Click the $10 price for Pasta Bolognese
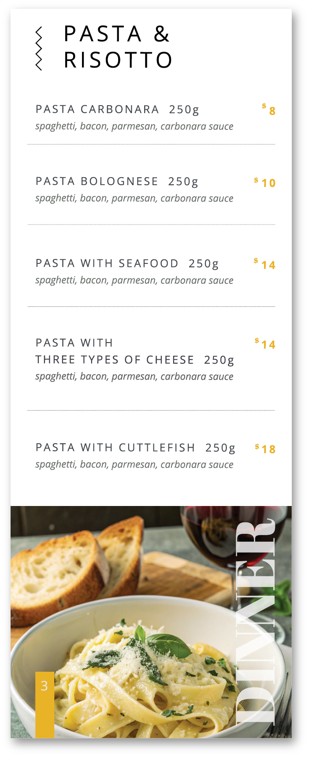Image resolution: width=309 pixels, height=757 pixels. 265,182
